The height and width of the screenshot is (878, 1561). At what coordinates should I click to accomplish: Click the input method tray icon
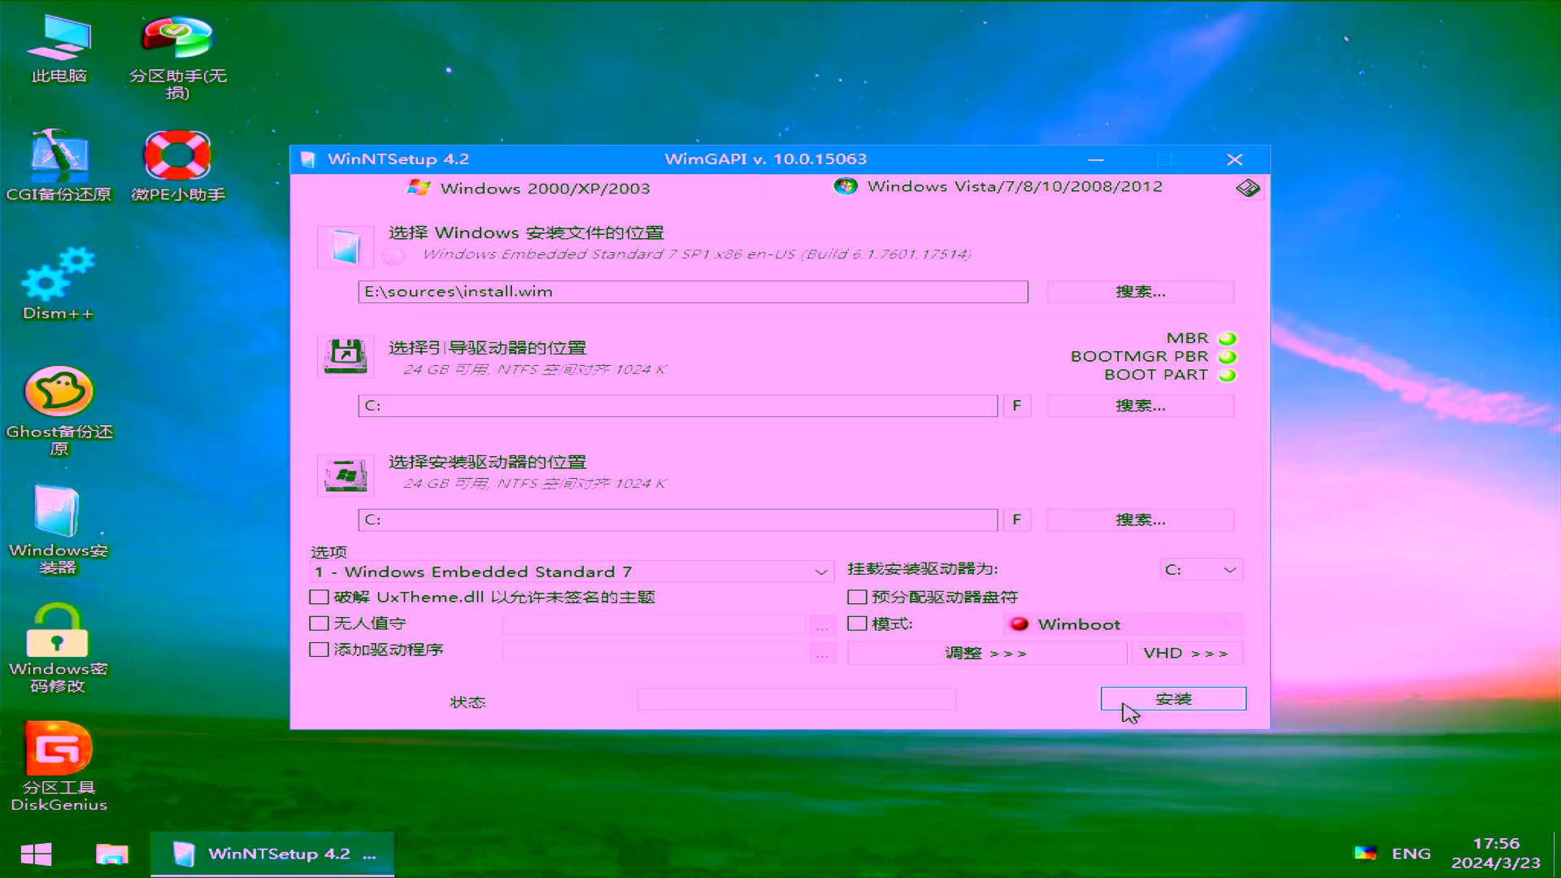tap(1365, 853)
